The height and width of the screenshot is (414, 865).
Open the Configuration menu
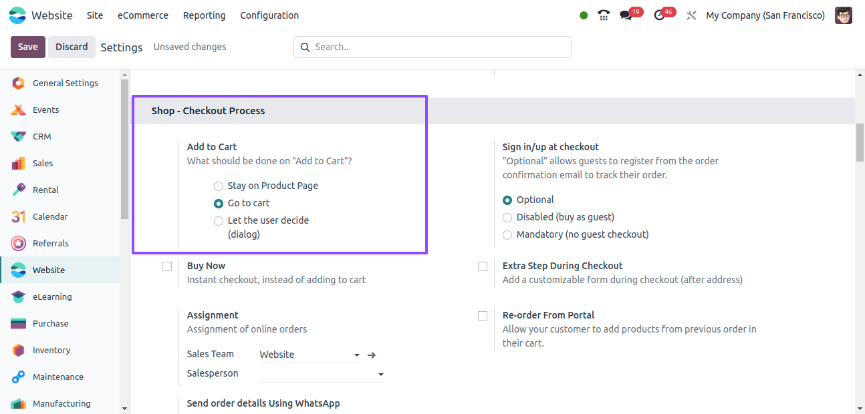click(x=269, y=15)
